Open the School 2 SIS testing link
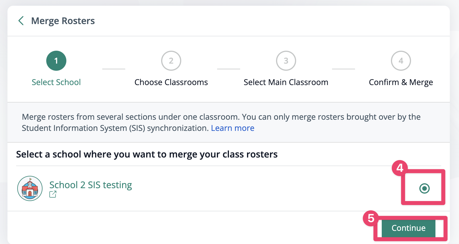 (x=90, y=185)
